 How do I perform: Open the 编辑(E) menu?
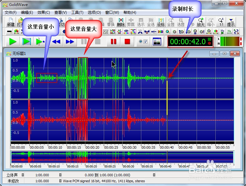[x=27, y=13]
